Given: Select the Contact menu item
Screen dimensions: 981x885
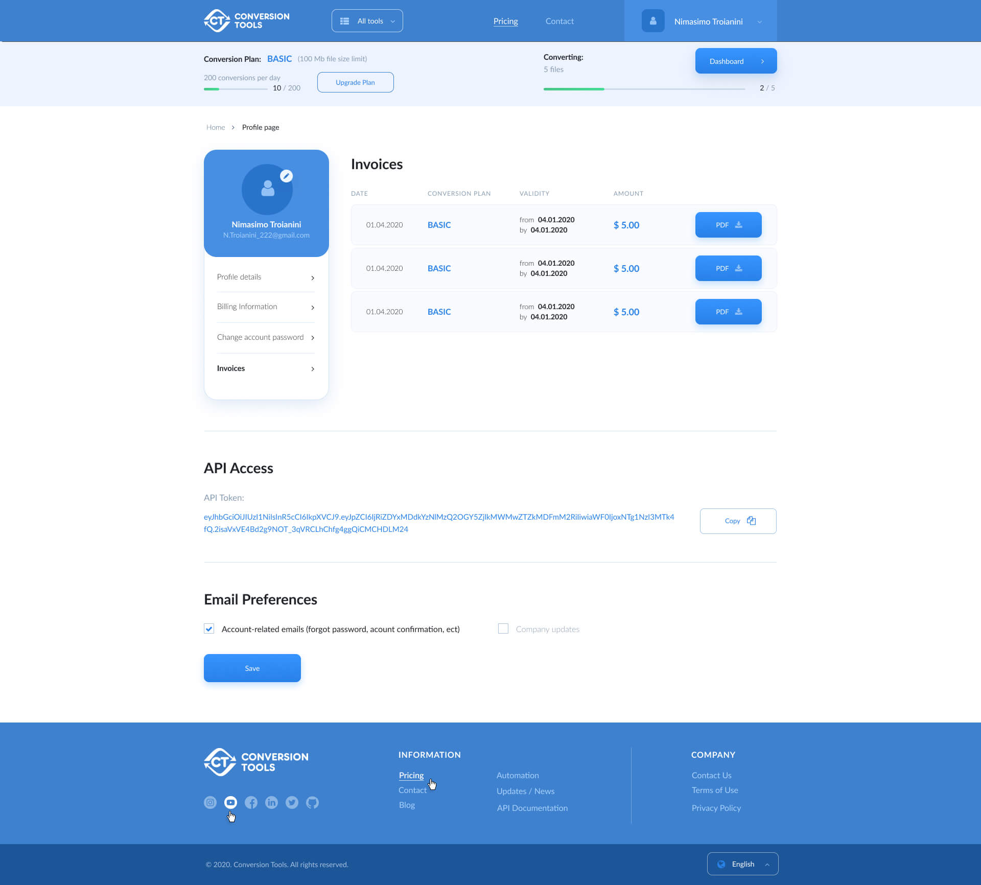Looking at the screenshot, I should click(560, 20).
